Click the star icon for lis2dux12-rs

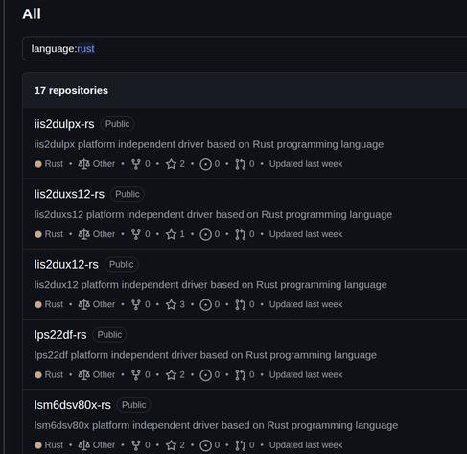pos(171,305)
